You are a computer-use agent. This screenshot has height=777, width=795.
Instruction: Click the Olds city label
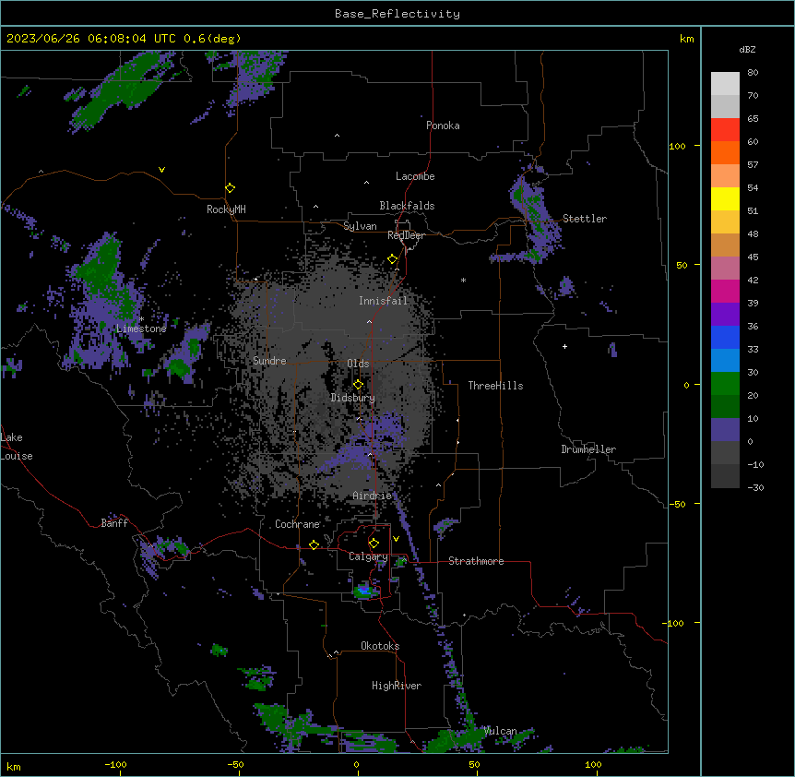click(x=358, y=364)
